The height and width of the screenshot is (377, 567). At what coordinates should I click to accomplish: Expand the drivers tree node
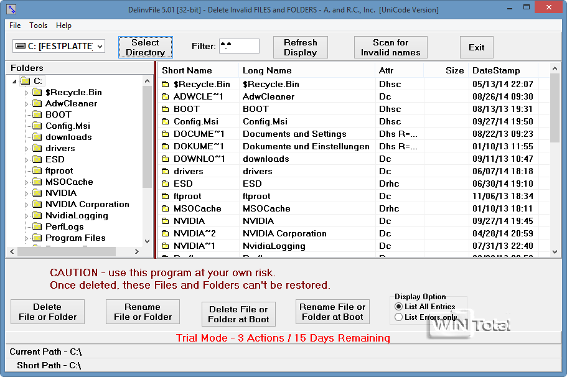[26, 149]
